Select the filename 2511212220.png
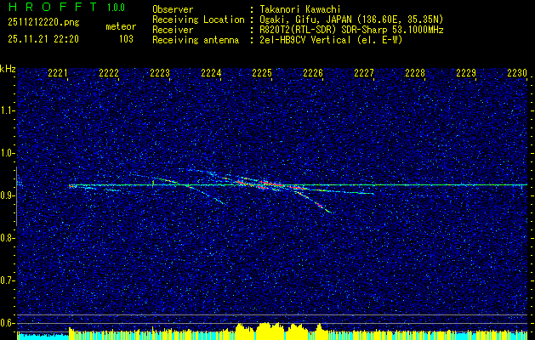 click(43, 23)
